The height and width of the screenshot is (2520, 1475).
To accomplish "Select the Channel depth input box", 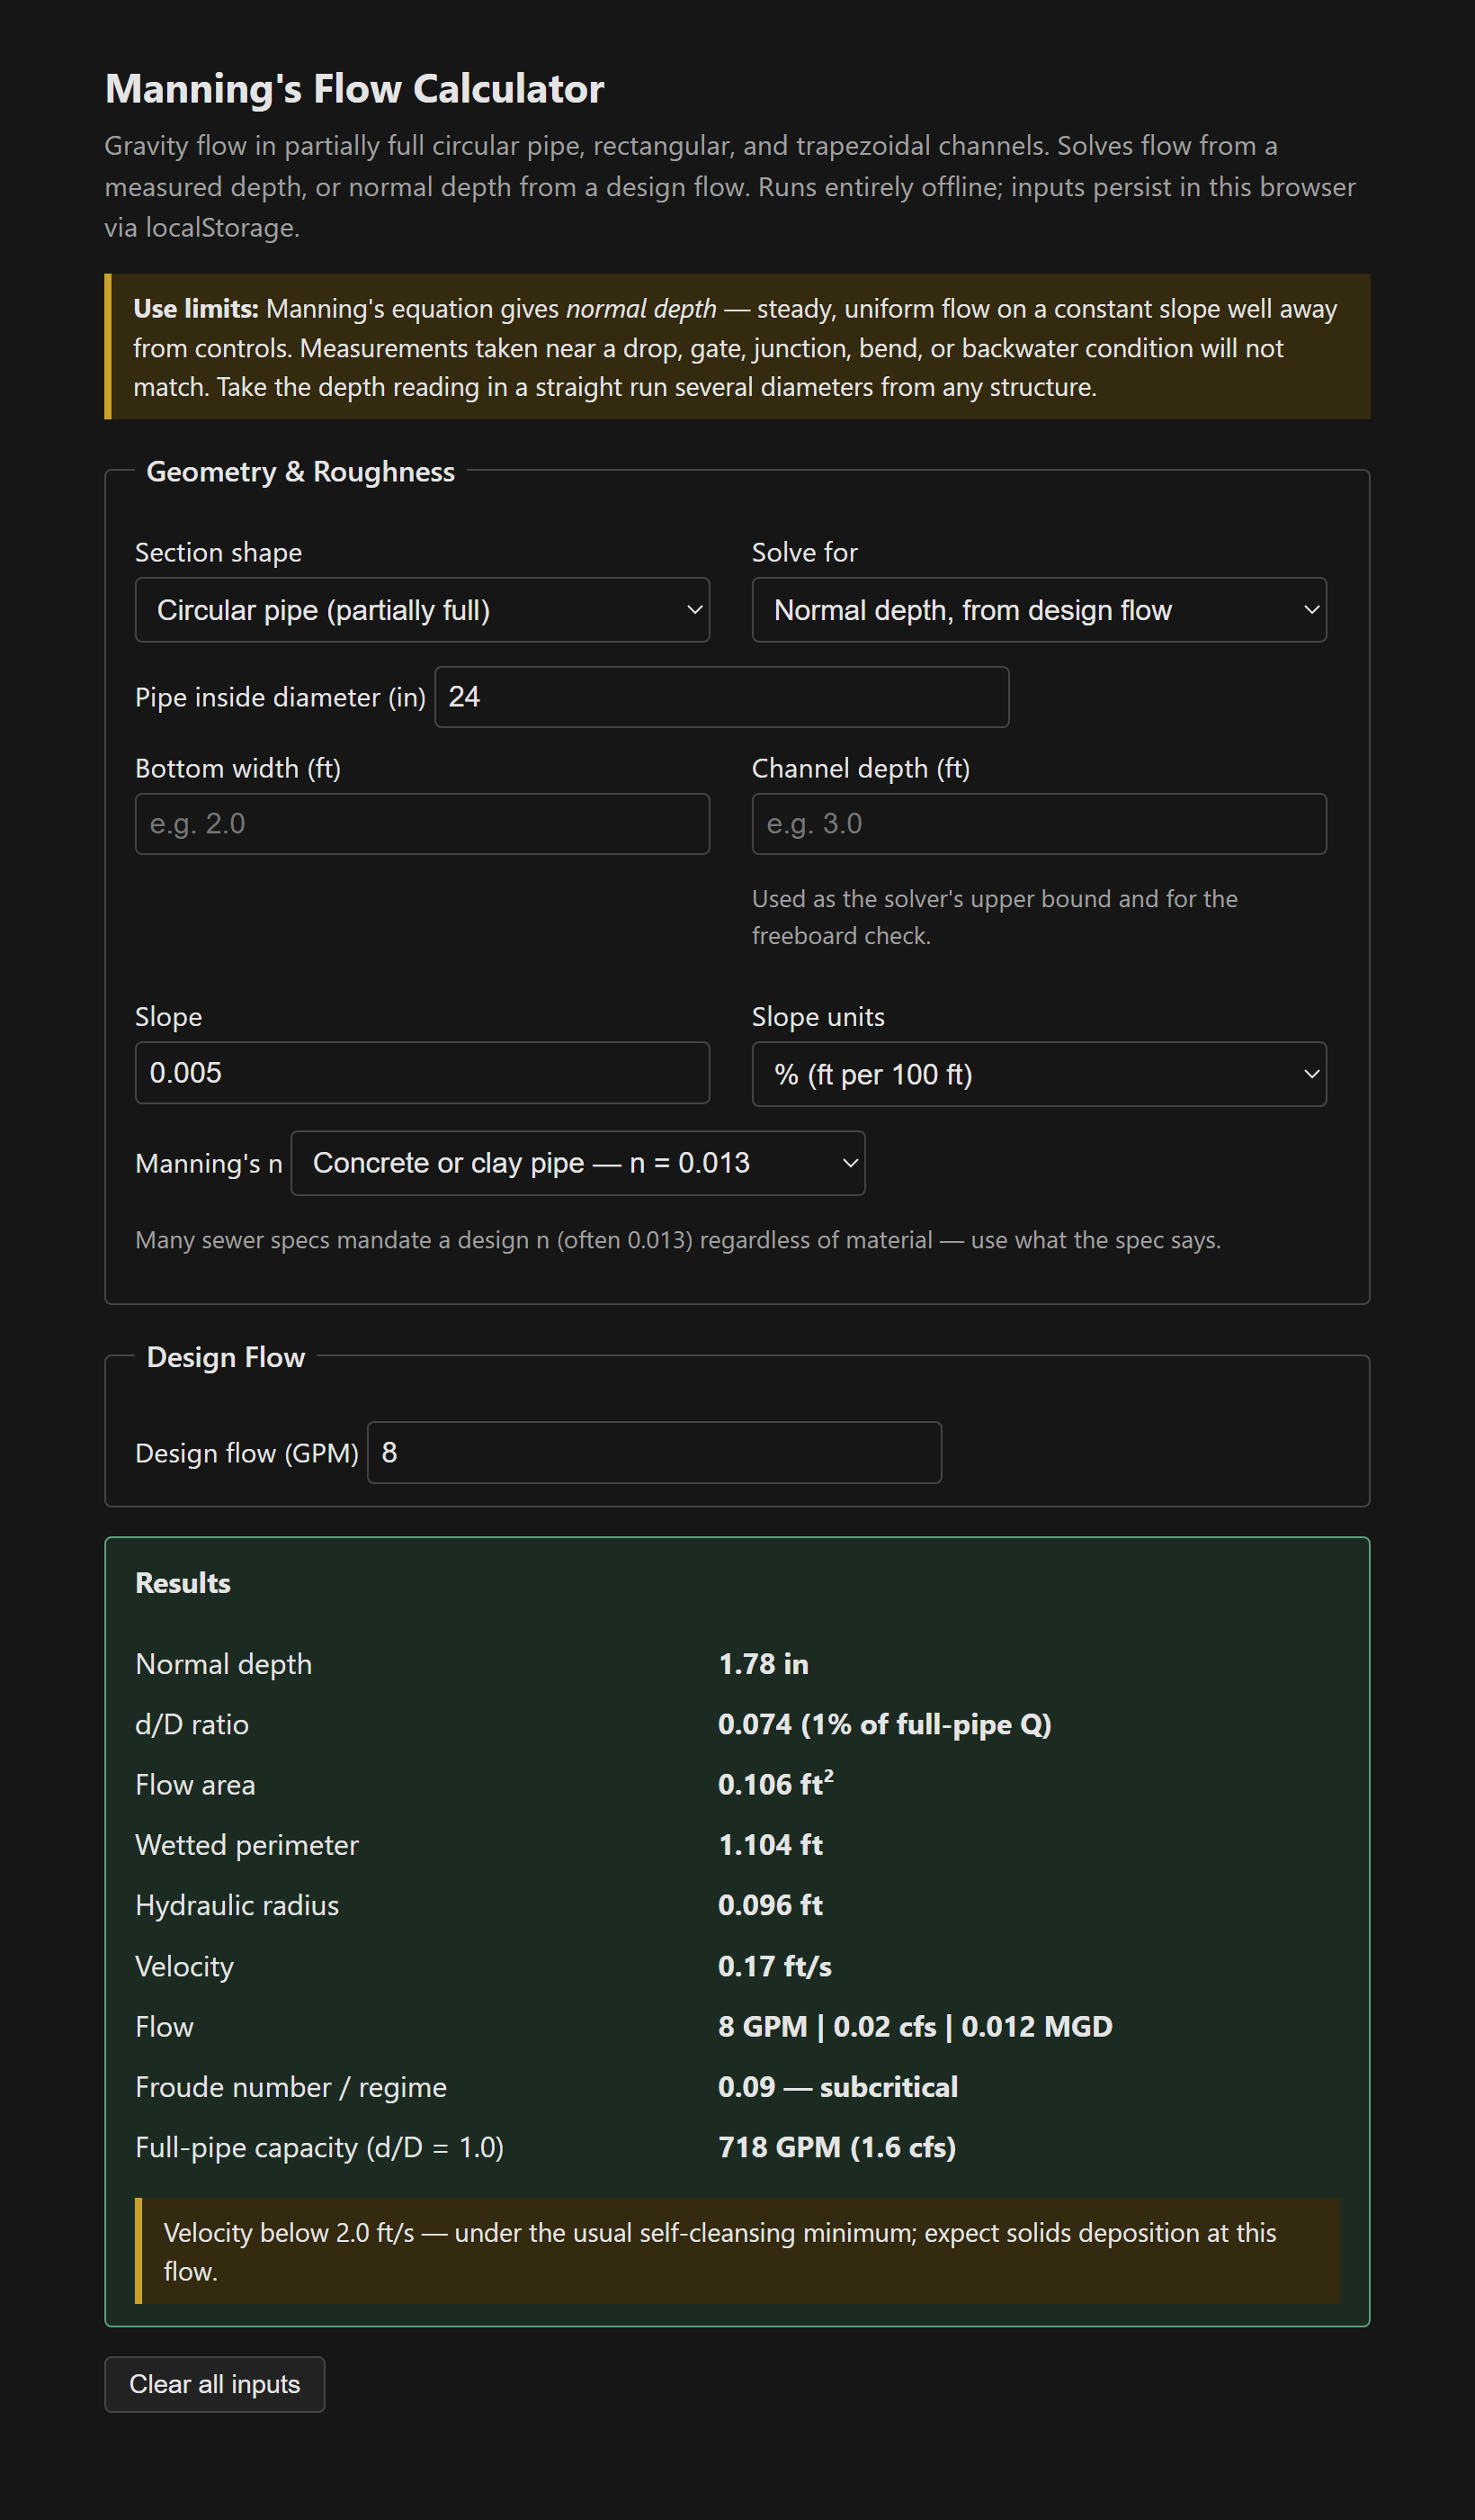I will pyautogui.click(x=1038, y=824).
